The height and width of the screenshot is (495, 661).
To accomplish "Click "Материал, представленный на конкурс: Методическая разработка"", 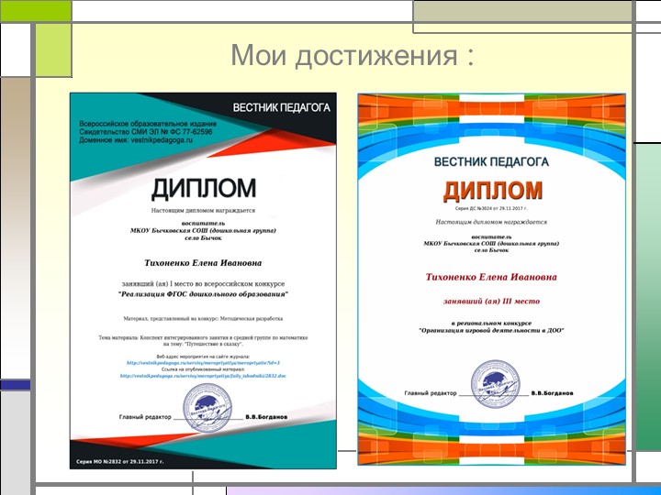I will 203,319.
